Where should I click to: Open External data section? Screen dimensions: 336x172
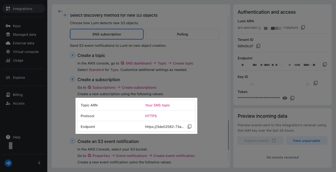click(x=24, y=43)
